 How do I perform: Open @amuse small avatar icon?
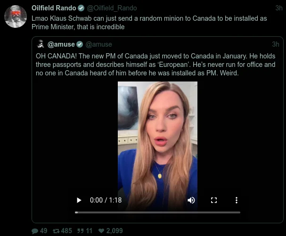pyautogui.click(x=41, y=44)
